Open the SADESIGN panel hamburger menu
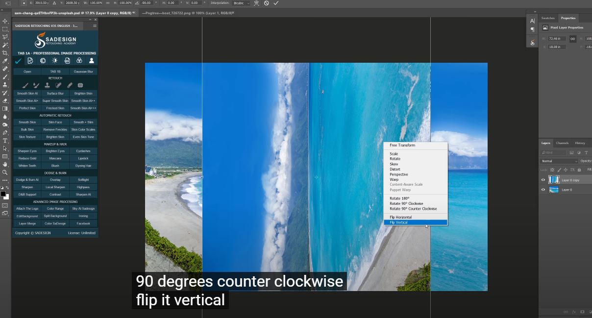The width and height of the screenshot is (592, 318). [x=95, y=25]
